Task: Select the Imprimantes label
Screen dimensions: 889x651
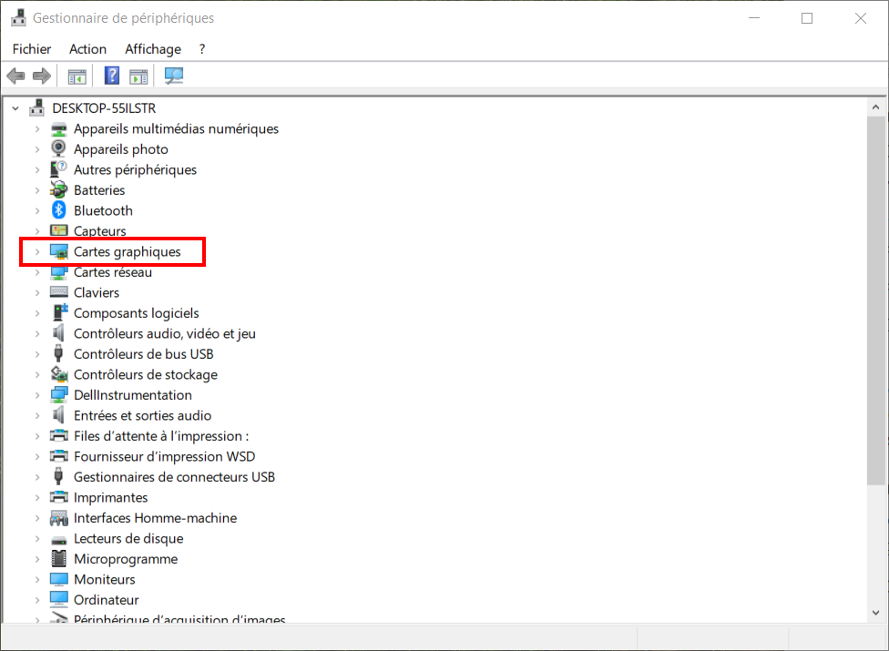Action: [x=110, y=497]
